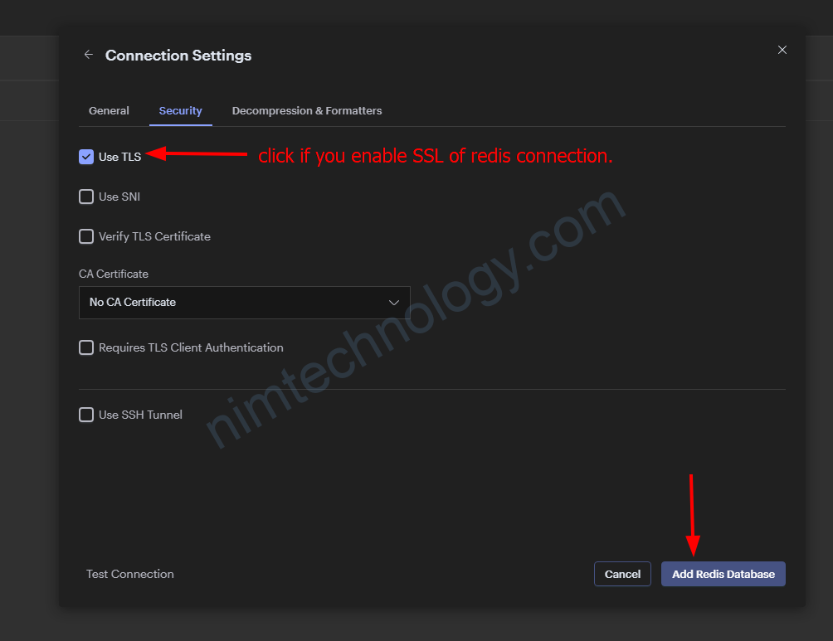Open the Decompression & Formatters tab
Viewport: 833px width, 641px height.
(x=307, y=110)
